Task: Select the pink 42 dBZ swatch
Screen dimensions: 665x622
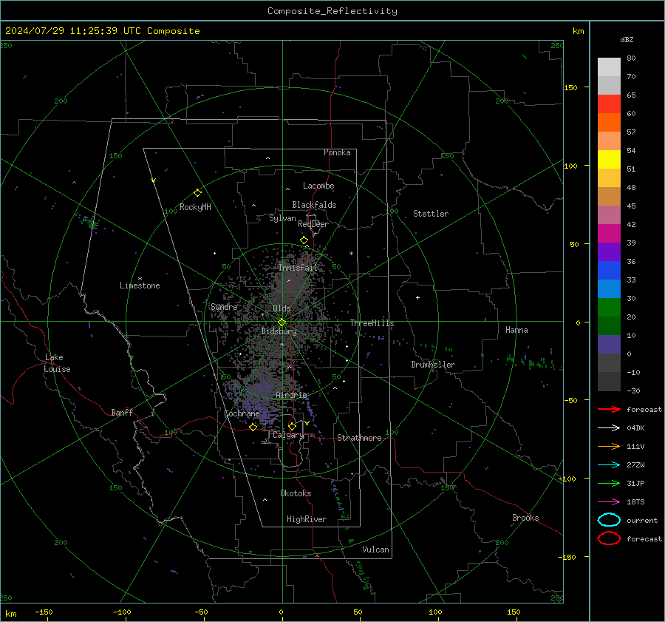Action: [609, 214]
